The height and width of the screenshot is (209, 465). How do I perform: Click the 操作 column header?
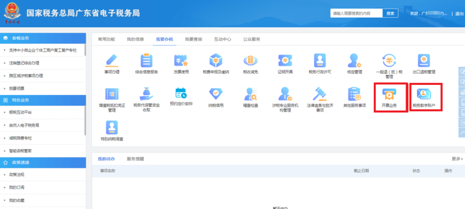click(448, 171)
